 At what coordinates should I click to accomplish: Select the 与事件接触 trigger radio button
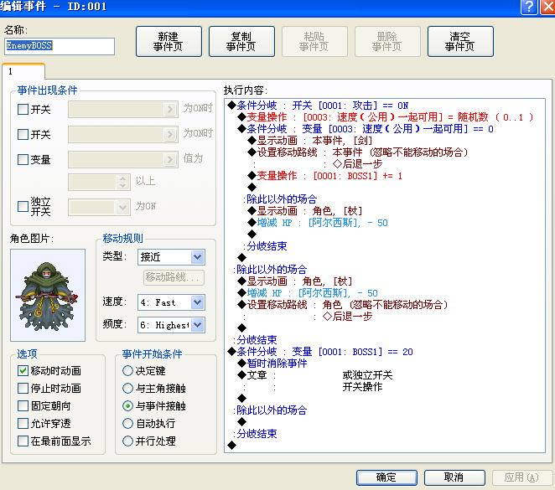127,406
